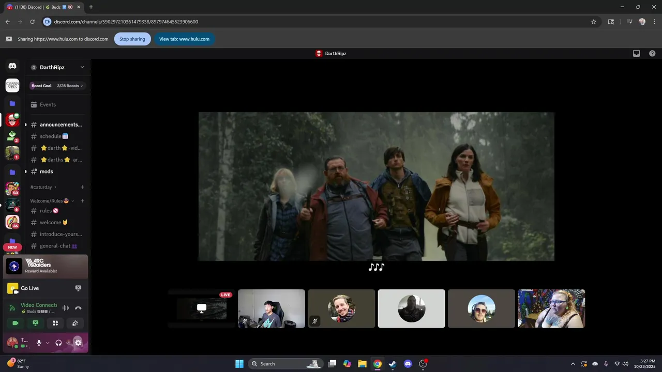Show hidden system tray icons
Viewport: 662px width, 372px height.
tap(573, 364)
